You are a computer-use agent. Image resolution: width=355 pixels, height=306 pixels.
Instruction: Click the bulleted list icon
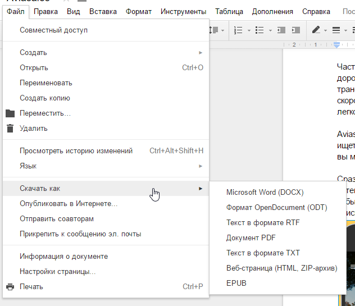click(260, 30)
